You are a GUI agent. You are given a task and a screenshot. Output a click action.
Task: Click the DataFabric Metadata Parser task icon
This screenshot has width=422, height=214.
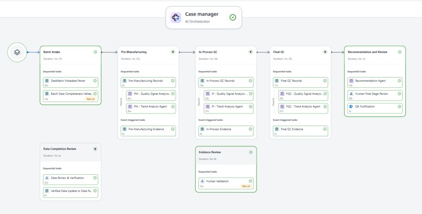(47, 81)
